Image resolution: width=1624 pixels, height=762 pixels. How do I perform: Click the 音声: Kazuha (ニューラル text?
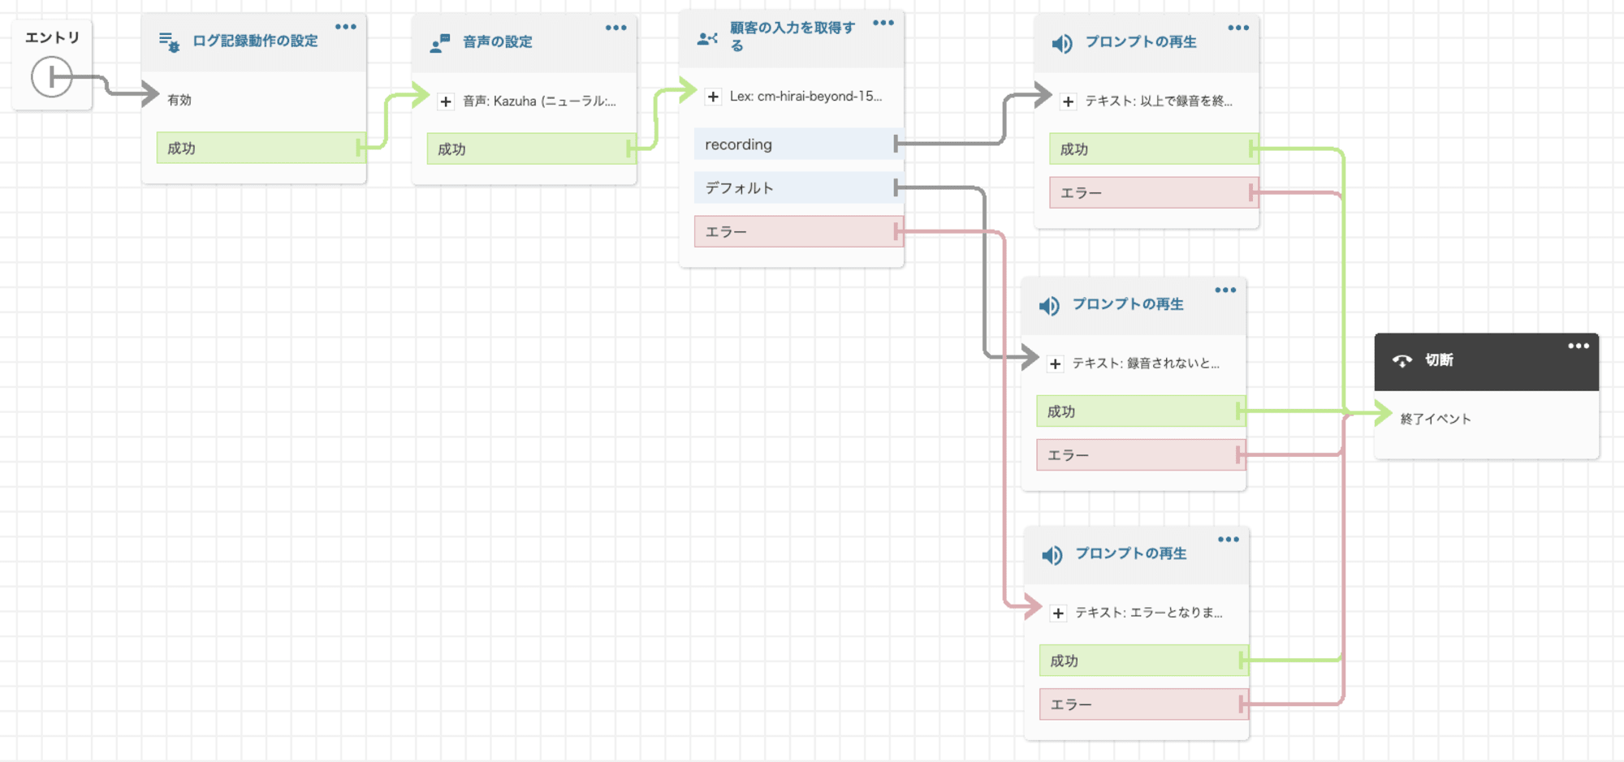[x=539, y=101]
